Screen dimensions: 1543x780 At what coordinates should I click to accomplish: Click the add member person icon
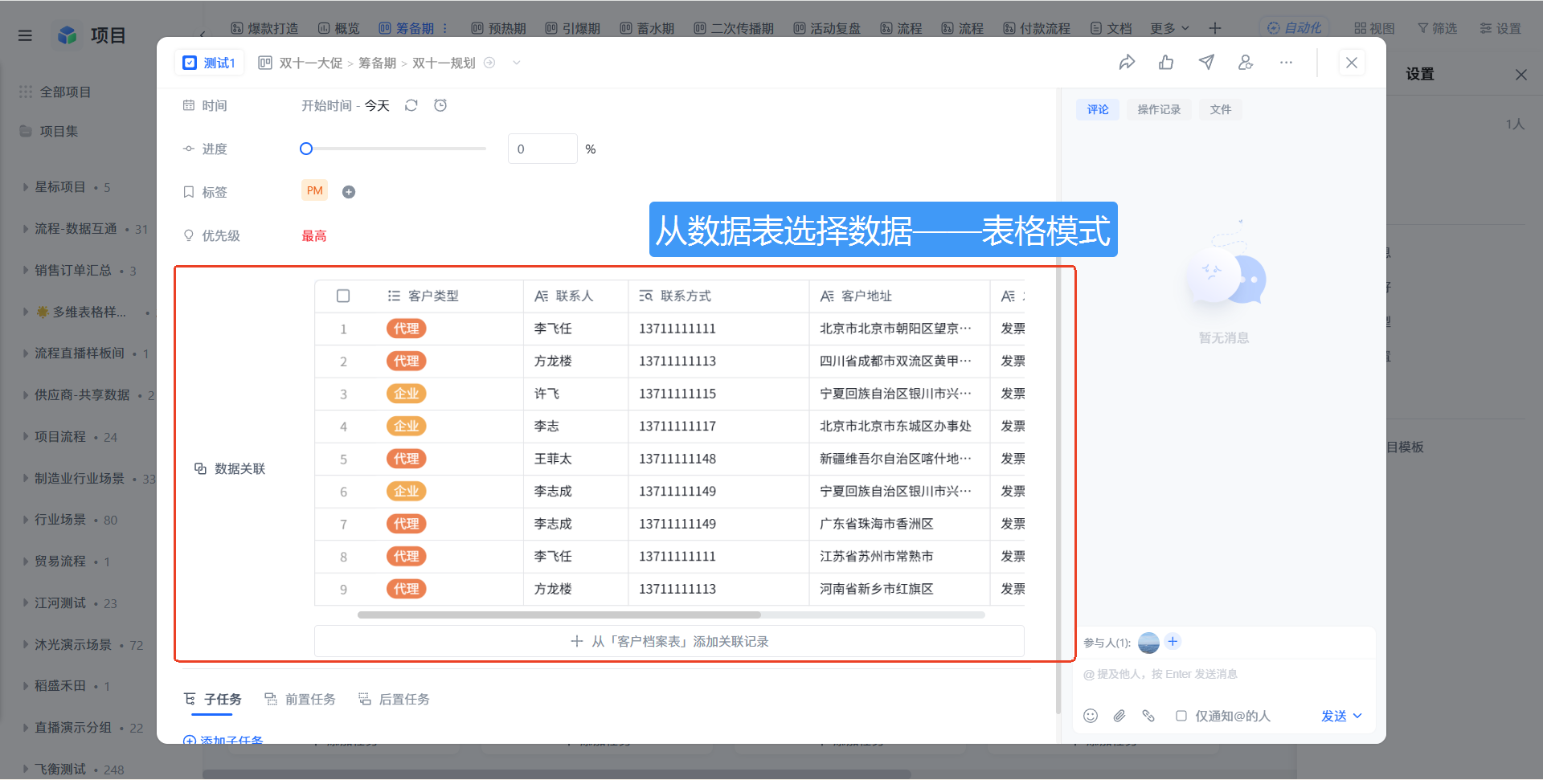point(1246,63)
